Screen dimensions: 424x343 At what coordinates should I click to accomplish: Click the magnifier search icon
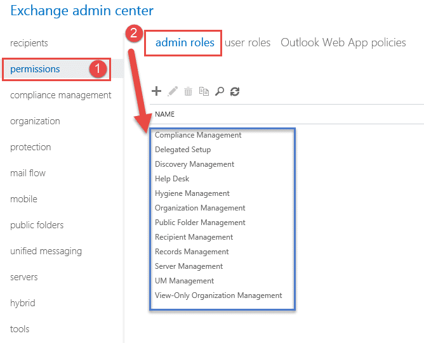coord(220,91)
